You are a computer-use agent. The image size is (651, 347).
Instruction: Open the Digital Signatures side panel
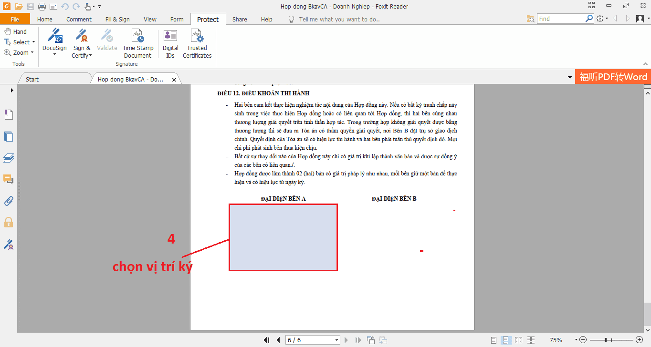pos(9,245)
